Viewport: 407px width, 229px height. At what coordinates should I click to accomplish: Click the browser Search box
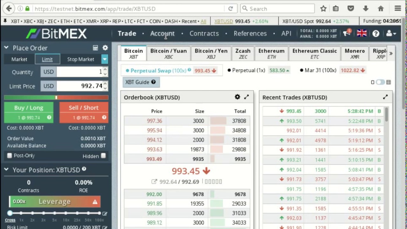[277, 9]
